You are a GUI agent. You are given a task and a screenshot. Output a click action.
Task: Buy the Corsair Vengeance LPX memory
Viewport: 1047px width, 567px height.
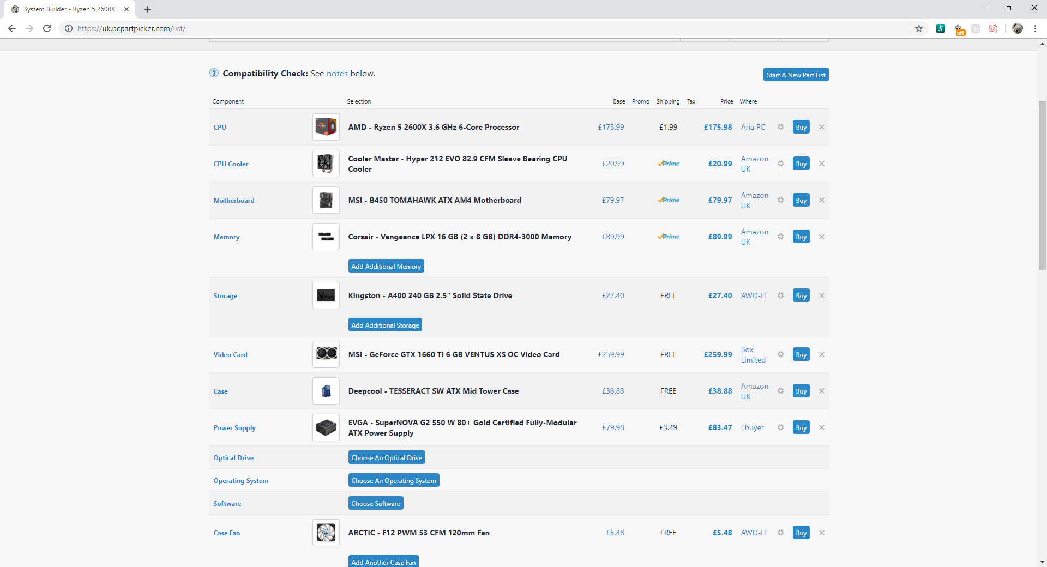801,237
